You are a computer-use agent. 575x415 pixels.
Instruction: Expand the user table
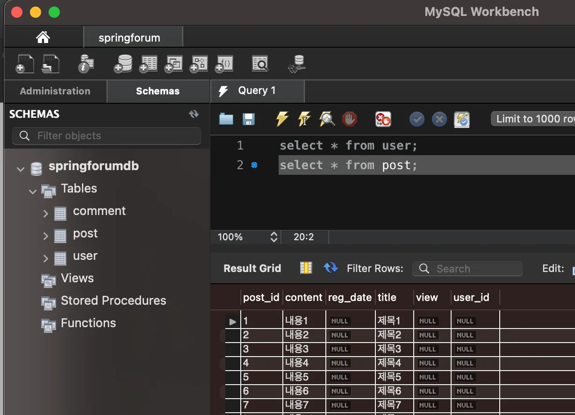[x=45, y=258]
